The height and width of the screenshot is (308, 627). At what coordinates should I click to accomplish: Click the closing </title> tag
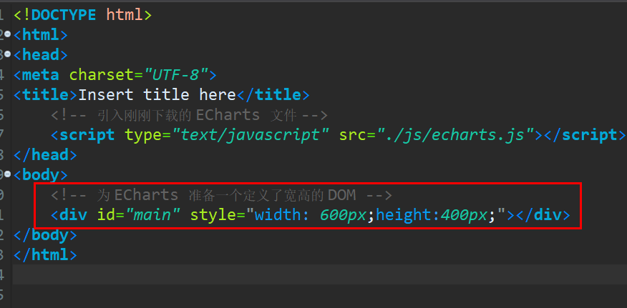point(273,95)
